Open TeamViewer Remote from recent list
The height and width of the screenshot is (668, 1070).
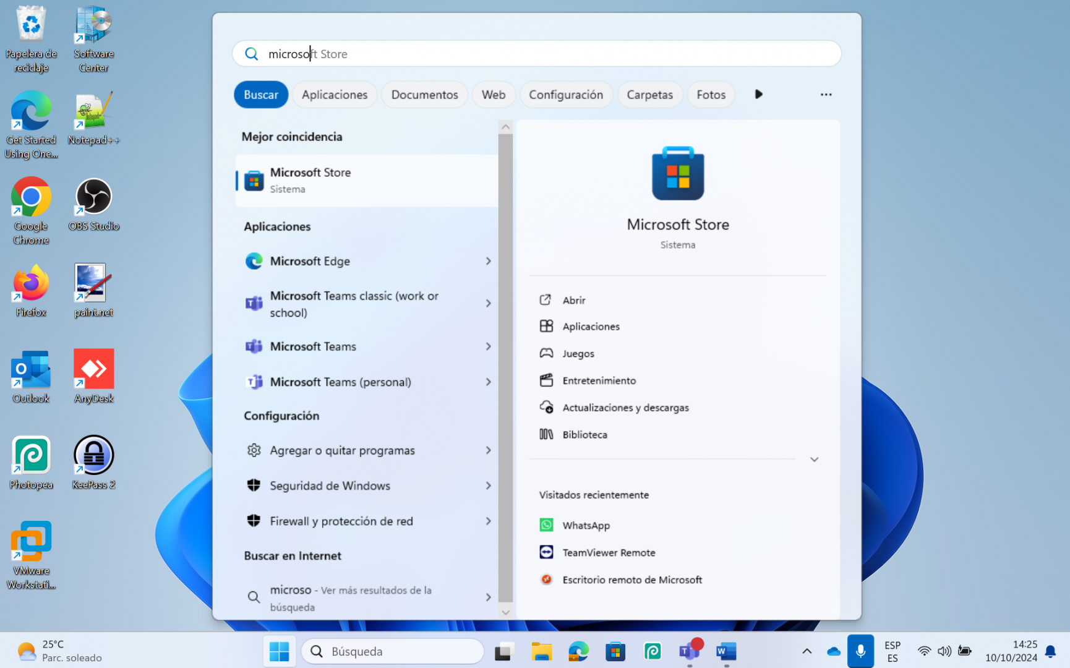[x=608, y=552]
